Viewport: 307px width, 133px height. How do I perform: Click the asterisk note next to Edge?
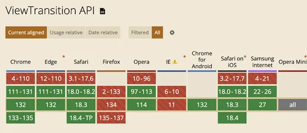tap(64, 57)
